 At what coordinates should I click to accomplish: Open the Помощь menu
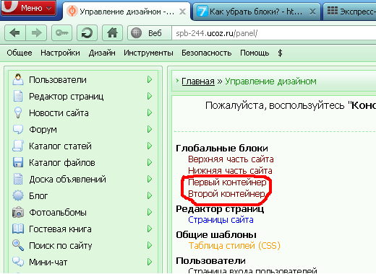pyautogui.click(x=255, y=53)
